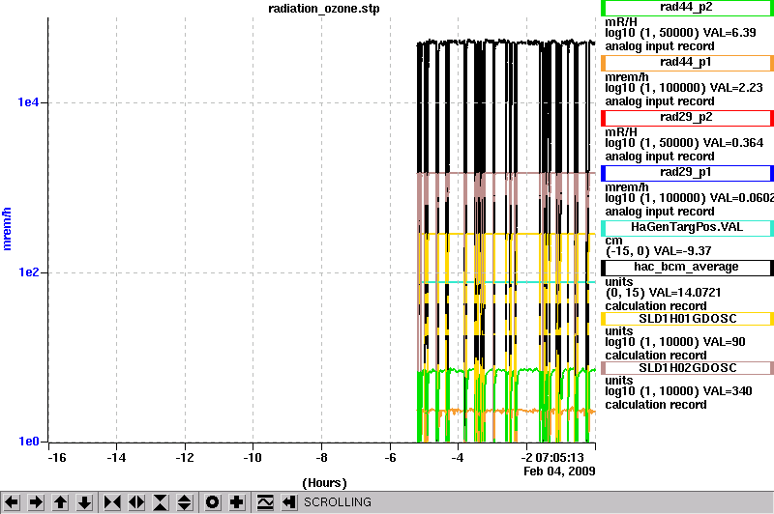Click the VAL=340 reading under SLD1H02GDOSC

click(x=728, y=391)
